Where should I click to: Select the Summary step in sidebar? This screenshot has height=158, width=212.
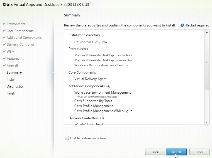pos(14,72)
